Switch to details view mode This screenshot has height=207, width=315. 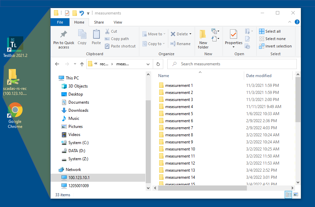(x=289, y=195)
